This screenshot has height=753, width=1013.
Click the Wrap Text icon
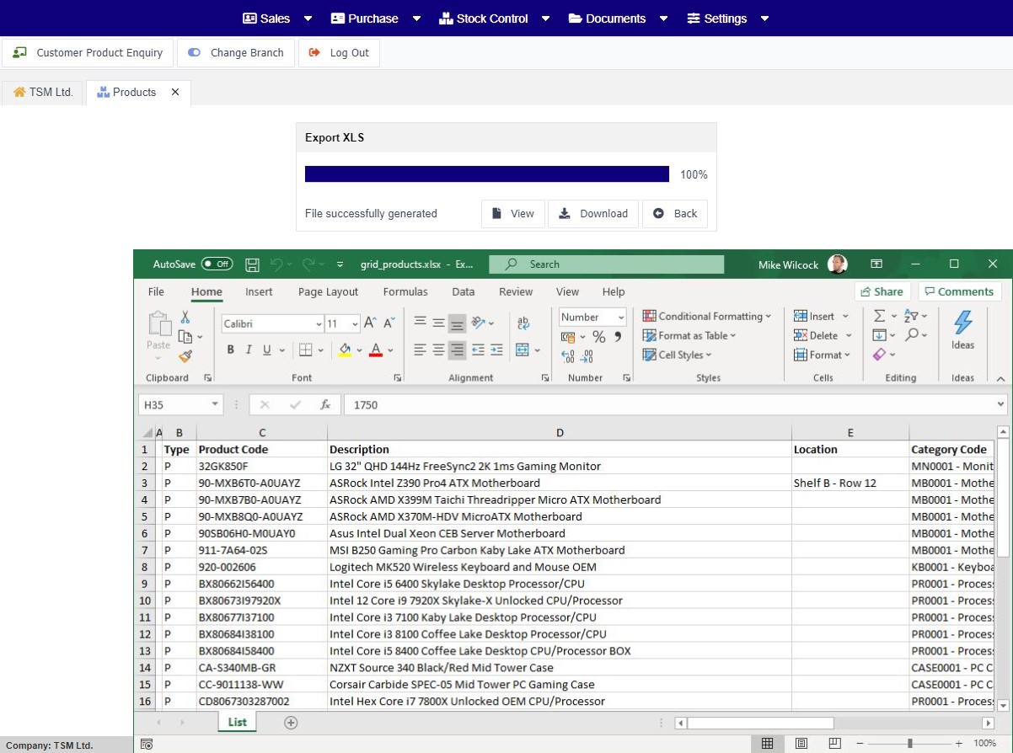(x=523, y=323)
